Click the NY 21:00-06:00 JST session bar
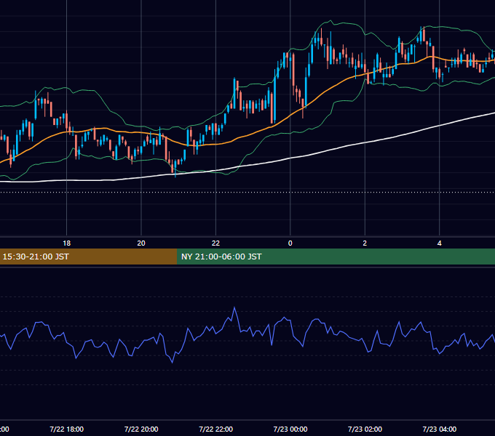The height and width of the screenshot is (436, 495). coord(336,257)
